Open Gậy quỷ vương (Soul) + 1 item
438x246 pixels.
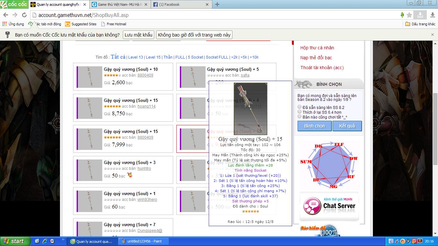(x=130, y=193)
